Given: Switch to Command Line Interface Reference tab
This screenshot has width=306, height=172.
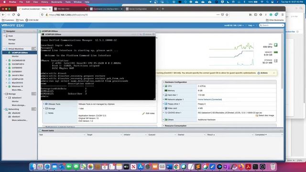Looking at the screenshot, I should coord(106,9).
